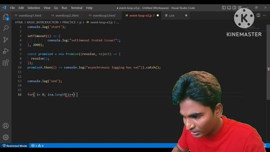Open the View menu

(47, 8)
